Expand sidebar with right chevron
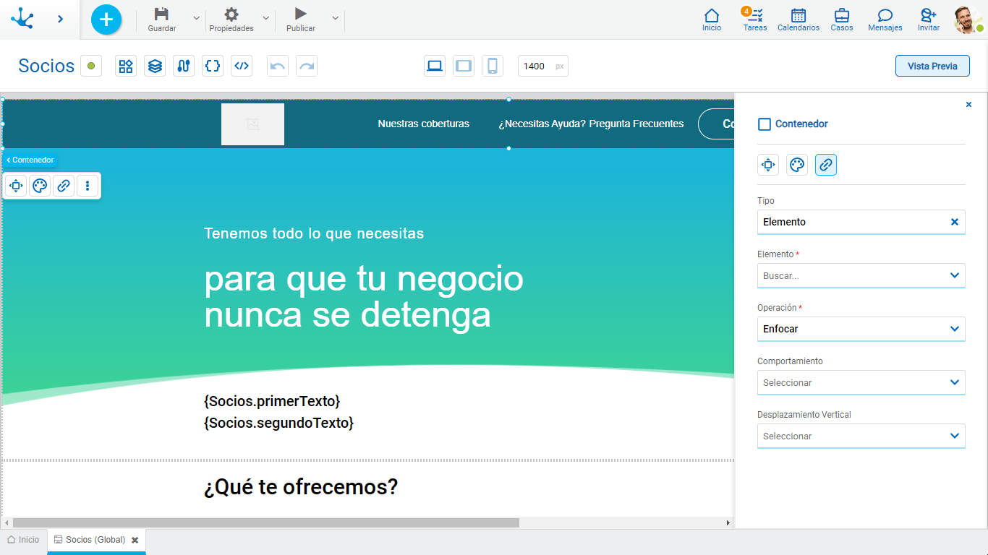This screenshot has height=555, width=988. click(60, 19)
